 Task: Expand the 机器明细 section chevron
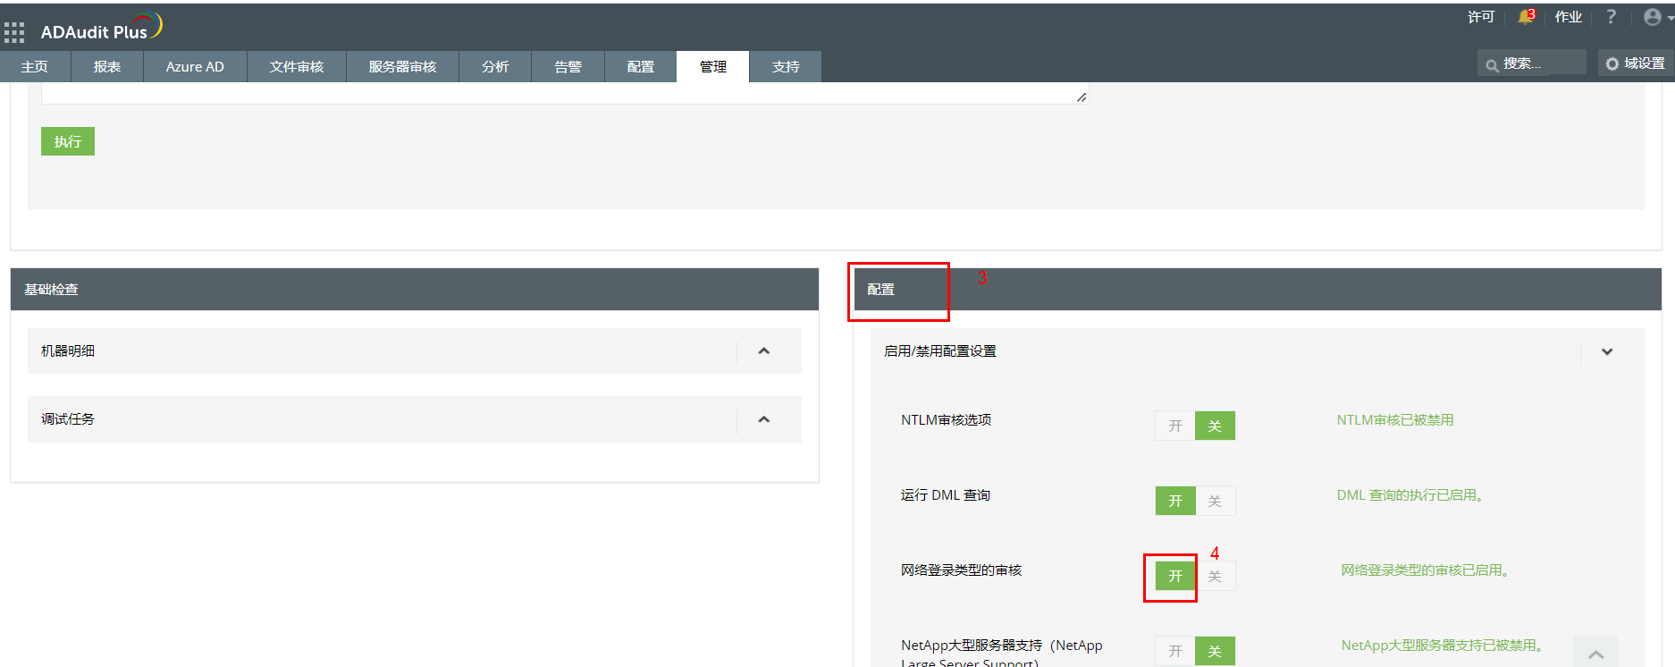pyautogui.click(x=763, y=351)
